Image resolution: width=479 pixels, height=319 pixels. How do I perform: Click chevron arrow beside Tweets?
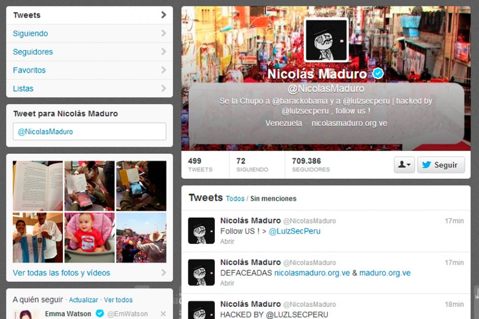point(164,15)
